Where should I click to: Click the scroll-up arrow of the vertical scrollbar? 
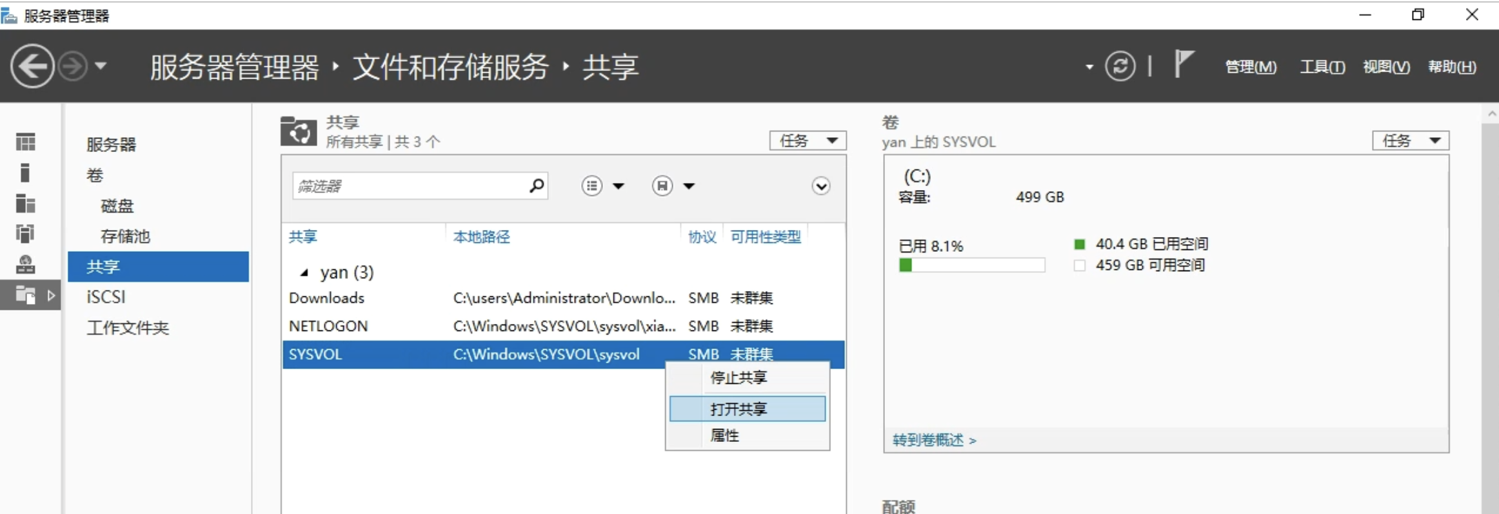(1491, 114)
